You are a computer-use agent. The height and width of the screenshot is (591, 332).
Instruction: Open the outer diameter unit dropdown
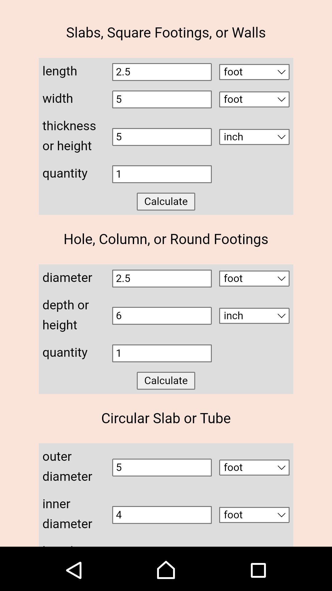254,468
